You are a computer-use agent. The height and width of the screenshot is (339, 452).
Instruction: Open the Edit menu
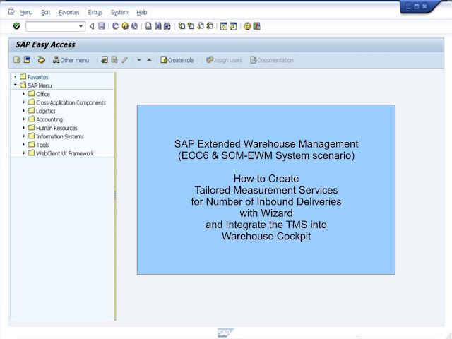click(45, 13)
